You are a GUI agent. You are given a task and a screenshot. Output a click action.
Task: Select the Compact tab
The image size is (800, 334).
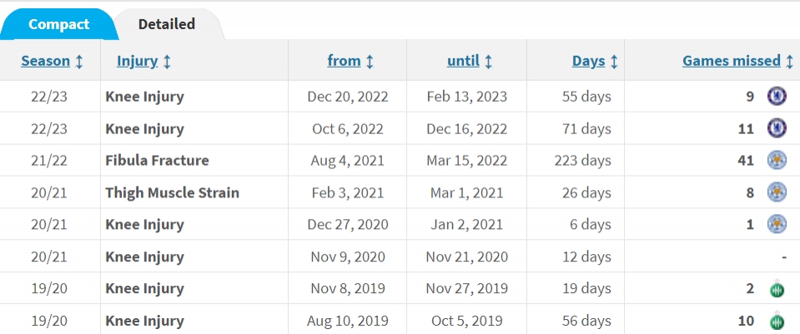click(x=58, y=24)
